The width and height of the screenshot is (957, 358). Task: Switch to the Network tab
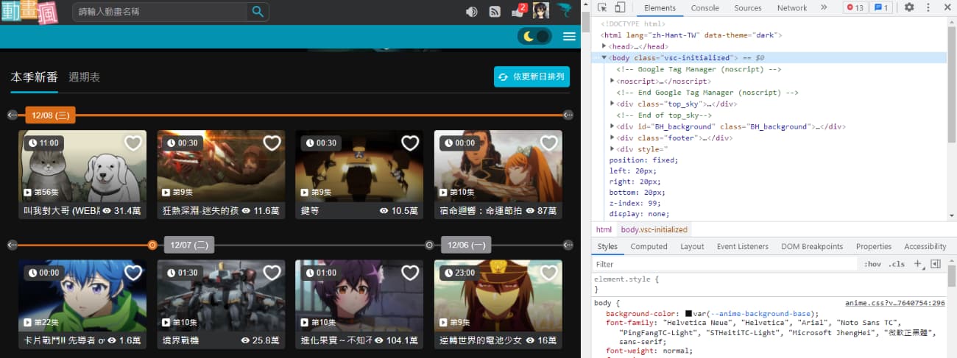(792, 8)
